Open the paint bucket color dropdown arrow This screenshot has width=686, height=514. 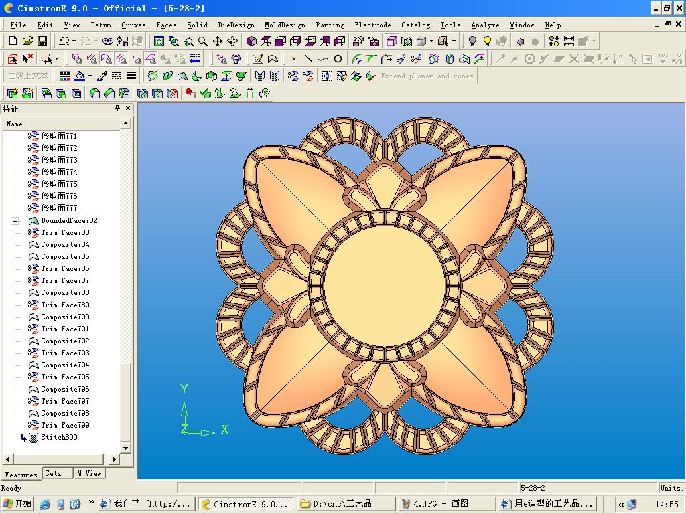[89, 76]
